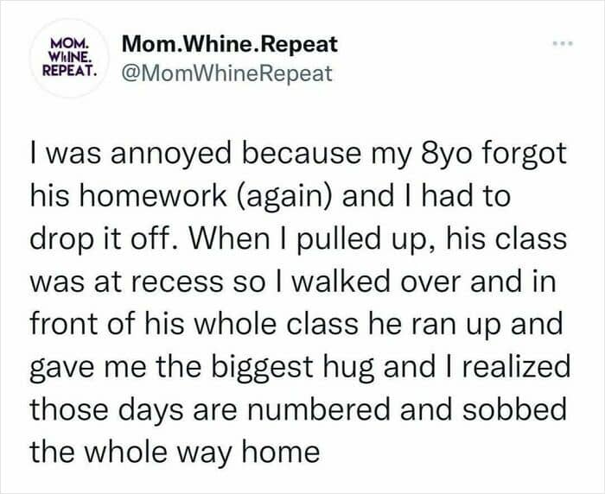Screen dimensions: 605x494
Task: Click the Mom.Whine.Repeat profile avatar
Action: click(70, 58)
